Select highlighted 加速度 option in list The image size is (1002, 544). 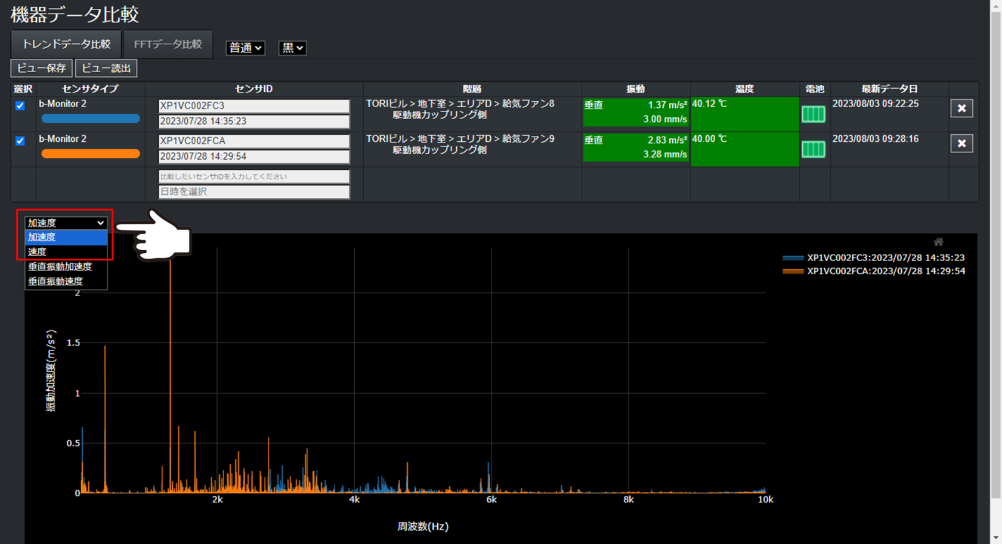tap(66, 237)
